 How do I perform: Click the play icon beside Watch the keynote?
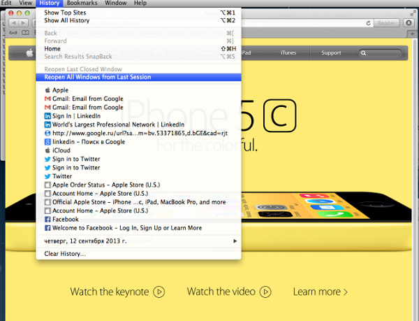[159, 292]
